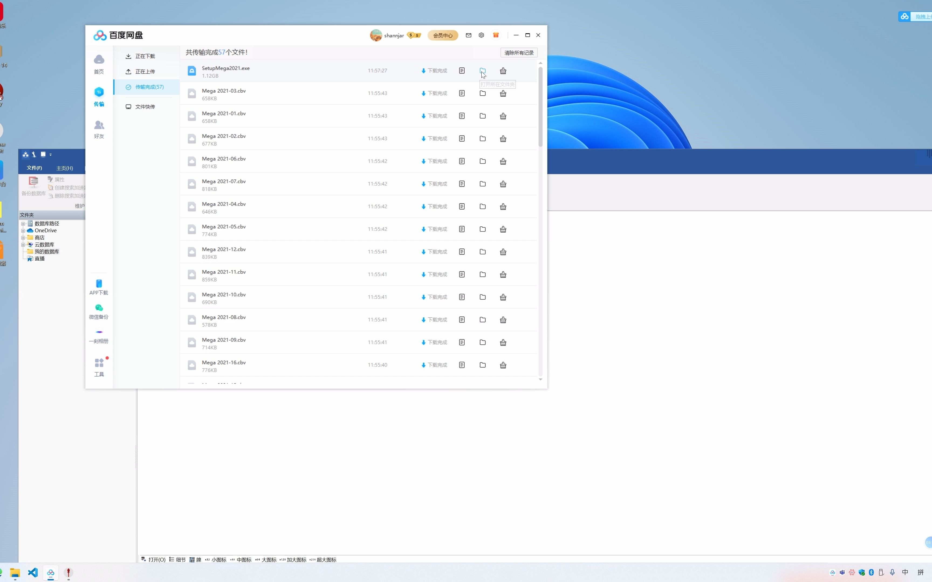The height and width of the screenshot is (582, 932).
Task: Open containing folder for SetupMega2021.exe
Action: (x=482, y=70)
